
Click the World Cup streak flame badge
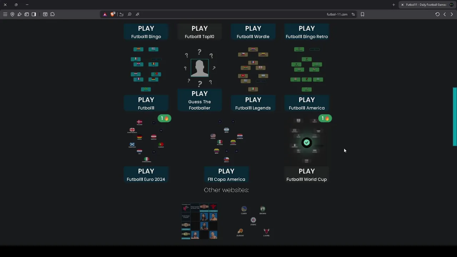coord(325,119)
